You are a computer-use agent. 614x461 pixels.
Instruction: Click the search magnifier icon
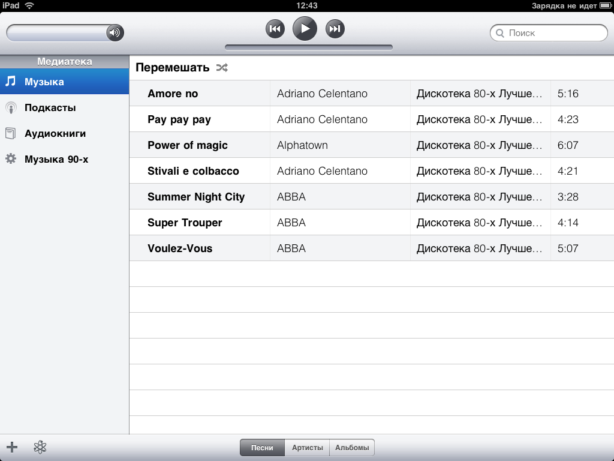click(x=500, y=34)
